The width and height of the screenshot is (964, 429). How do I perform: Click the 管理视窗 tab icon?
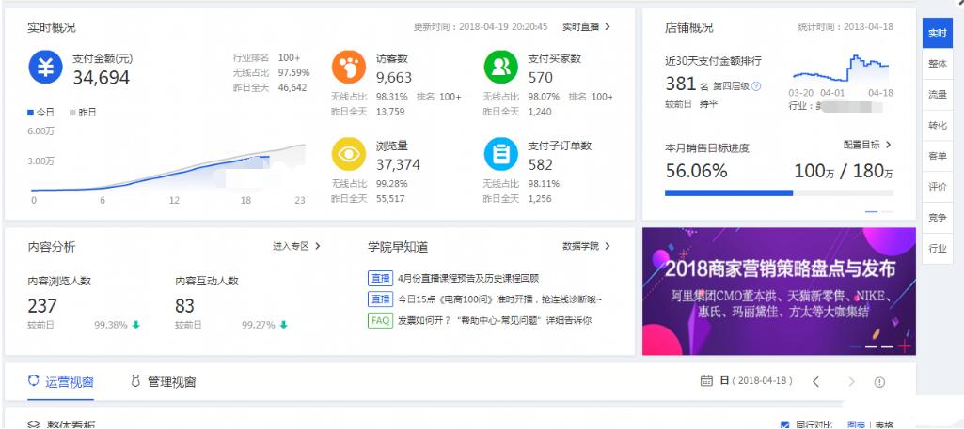(135, 381)
